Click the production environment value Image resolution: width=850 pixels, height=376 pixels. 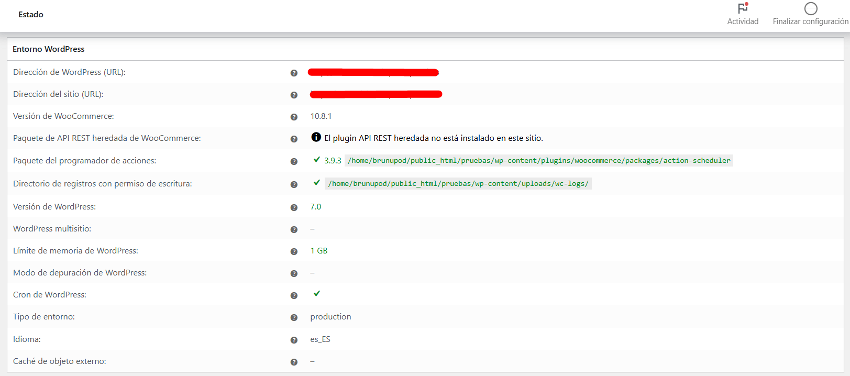tap(330, 317)
